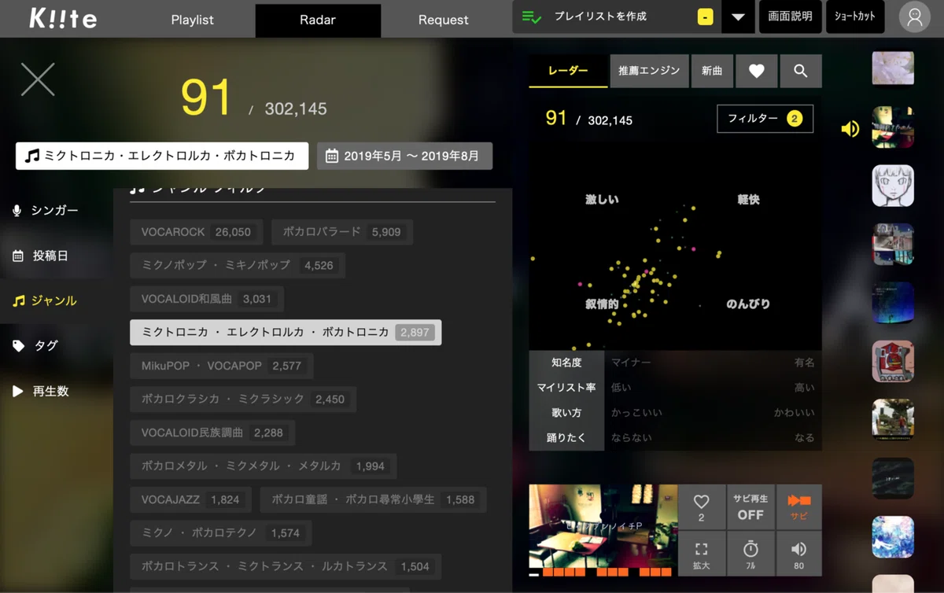Click the 知名度 slider track

point(713,363)
